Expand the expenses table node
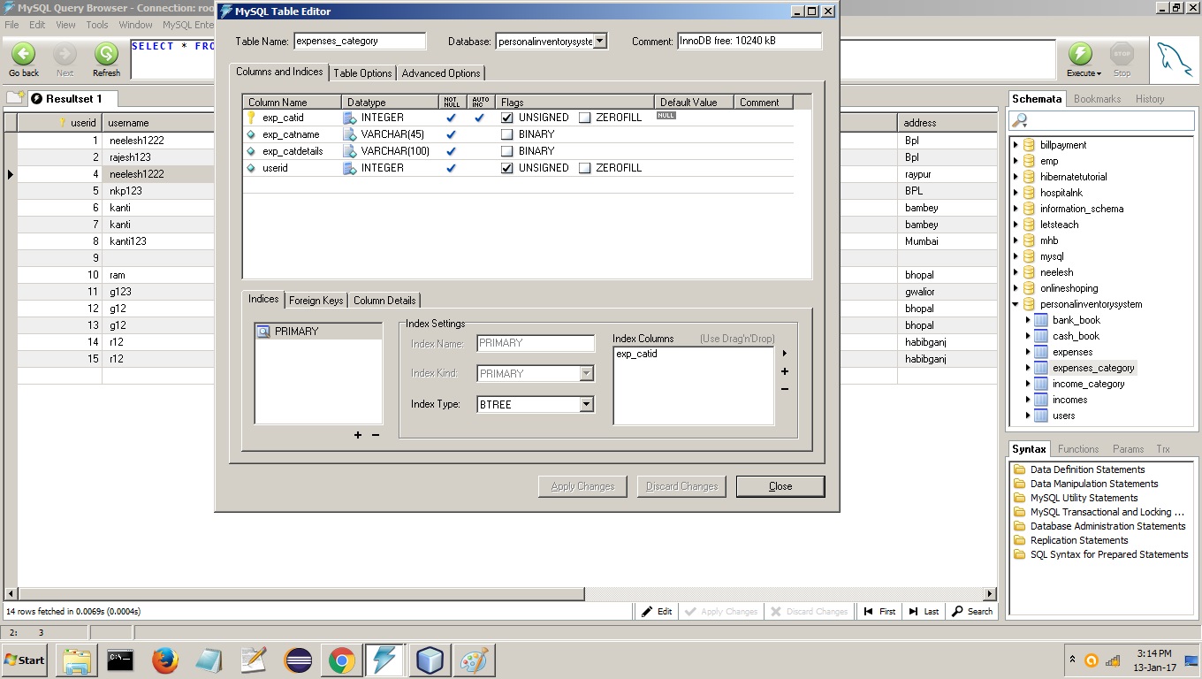 [x=1028, y=352]
